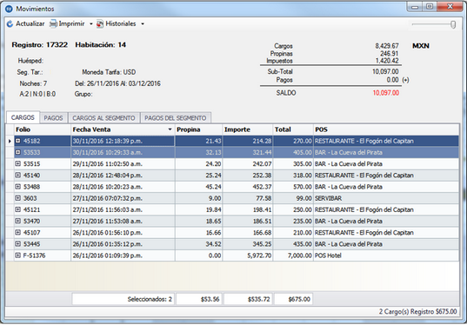Click the Fecha Venta column header

pos(123,129)
